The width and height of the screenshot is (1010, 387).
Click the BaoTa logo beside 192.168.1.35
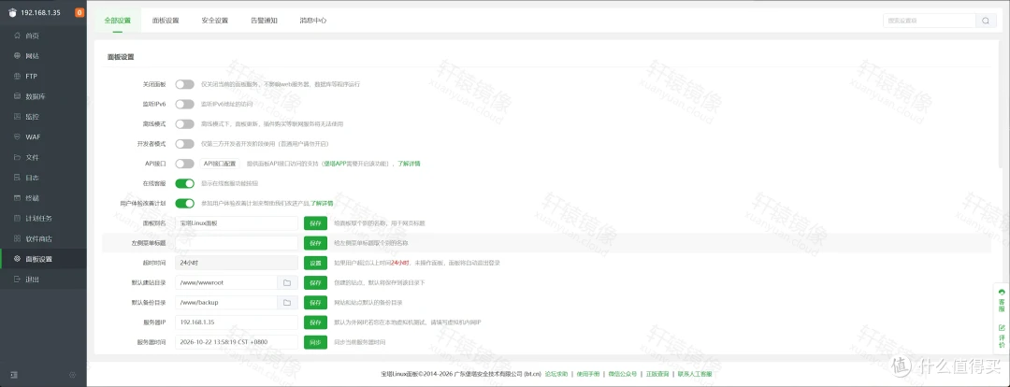coord(12,12)
